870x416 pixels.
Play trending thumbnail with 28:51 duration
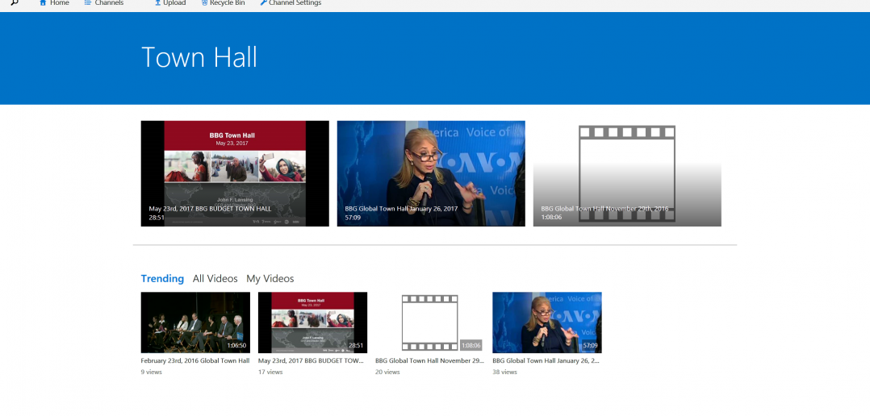pyautogui.click(x=312, y=322)
